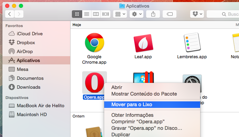This screenshot has width=239, height=137.
Task: Click the Leaf.app name label
Action: [143, 57]
